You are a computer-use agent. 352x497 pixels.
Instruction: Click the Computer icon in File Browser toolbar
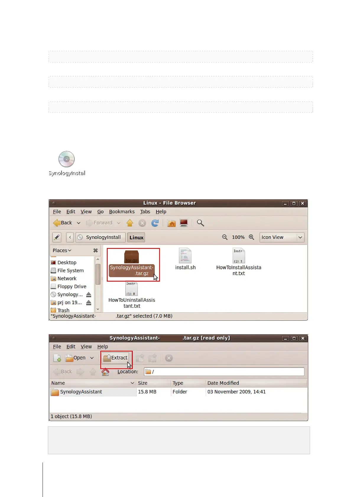184,223
